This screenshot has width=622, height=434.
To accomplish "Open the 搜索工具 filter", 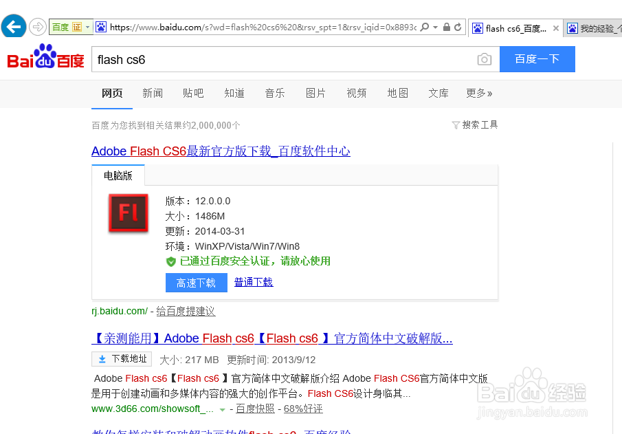I will (x=475, y=125).
